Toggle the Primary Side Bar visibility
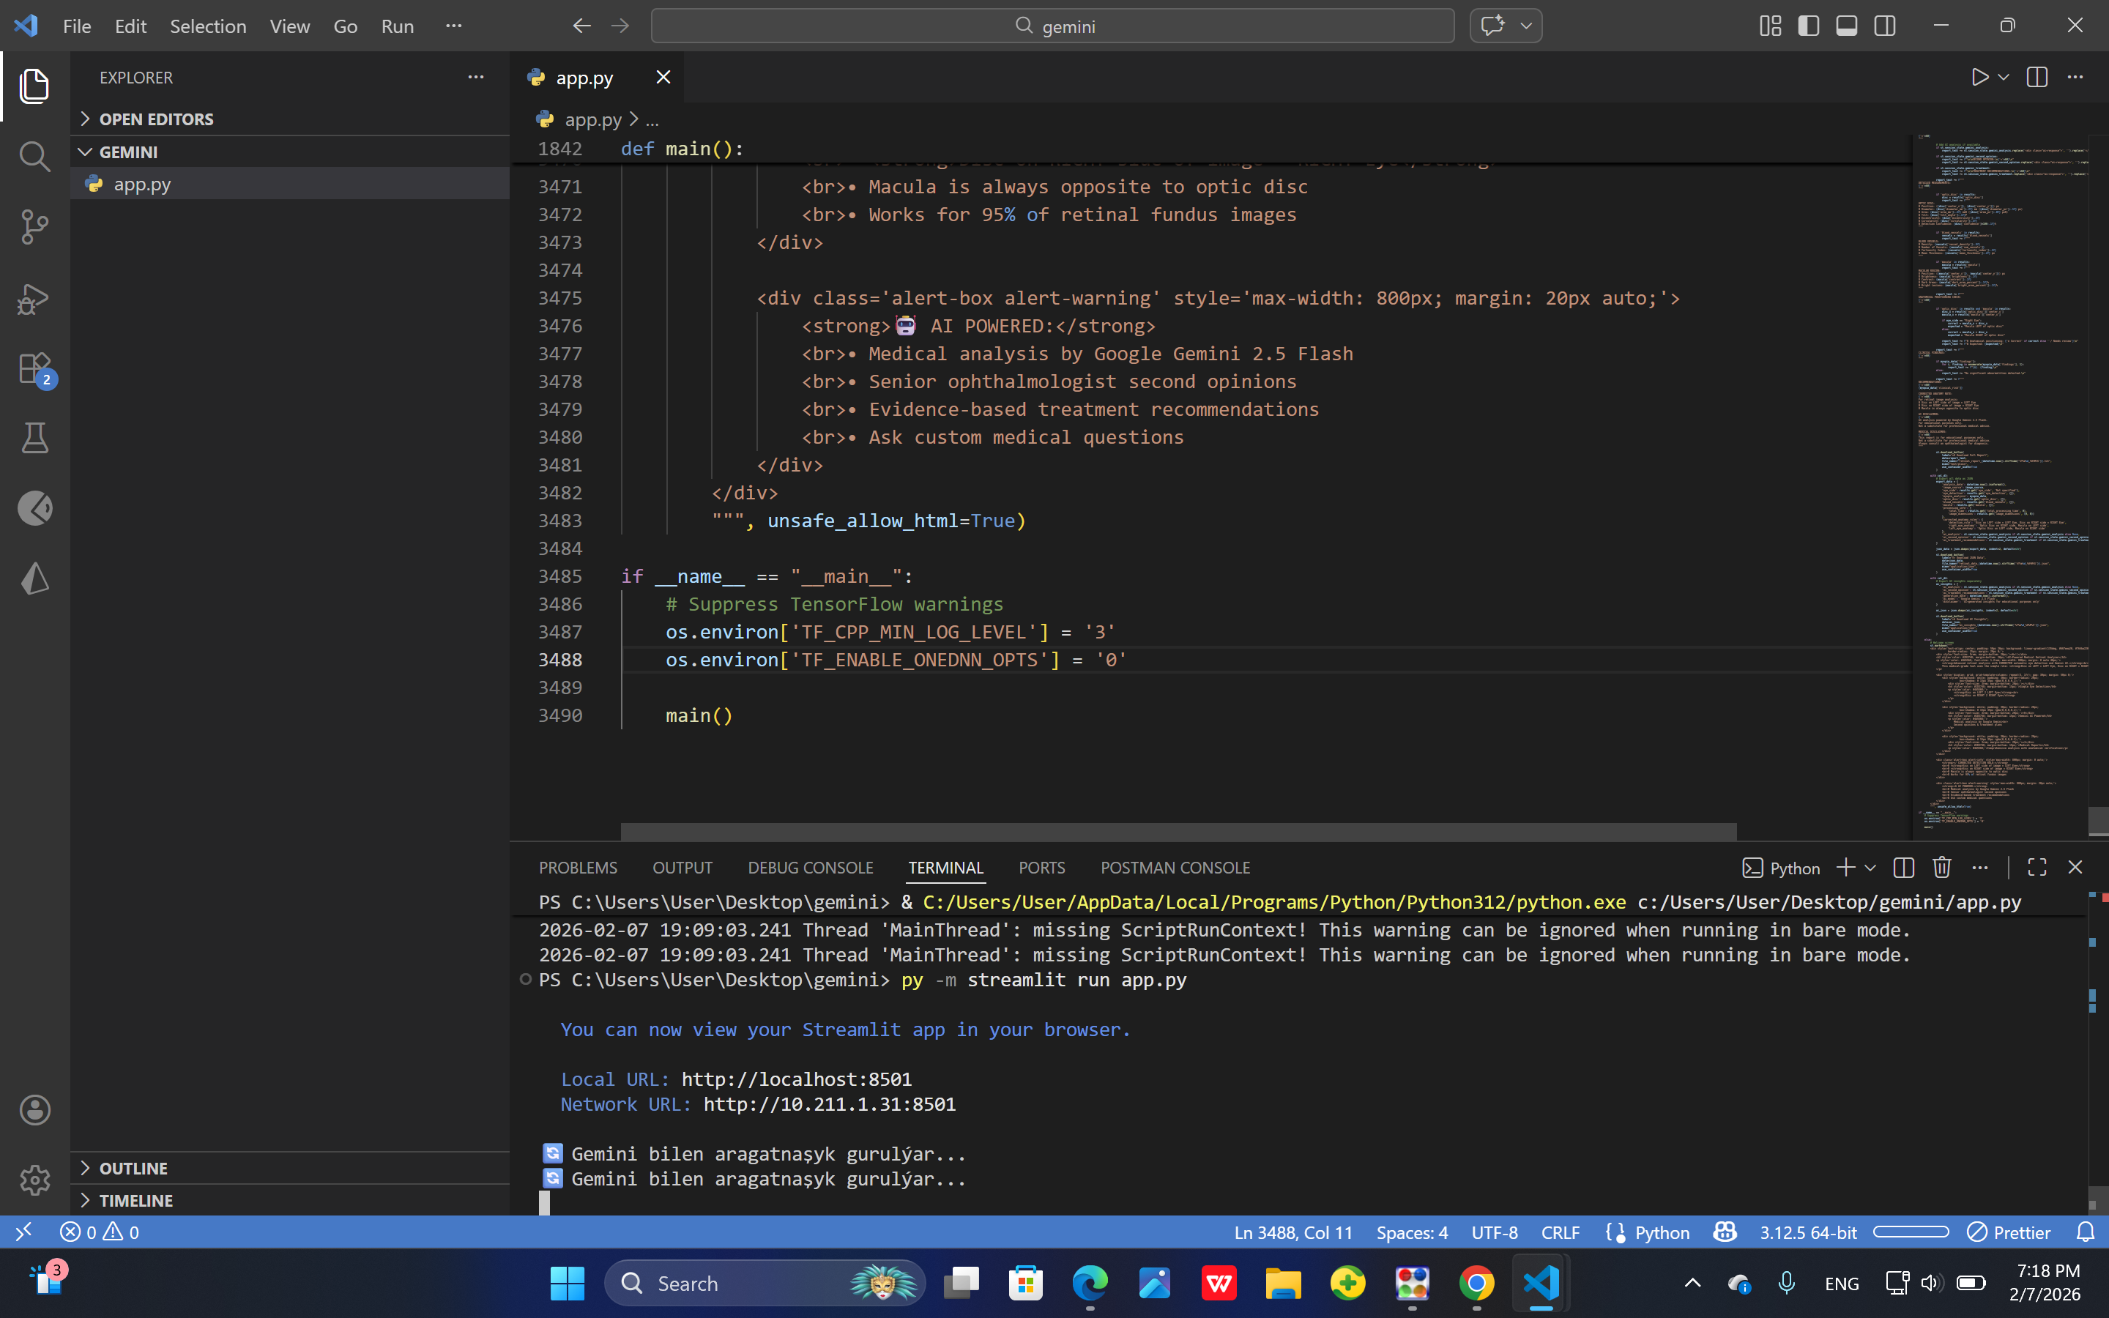 1807,26
